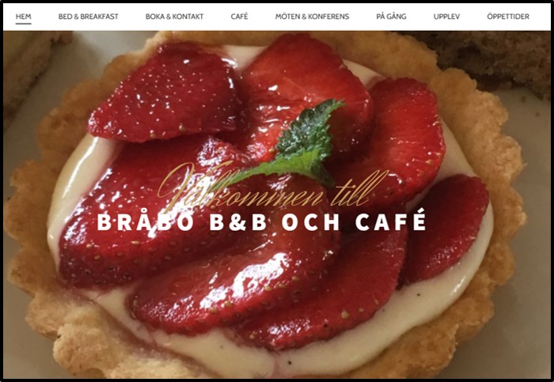Click the active underline beneath HEM
This screenshot has width=554, height=382.
pos(23,24)
